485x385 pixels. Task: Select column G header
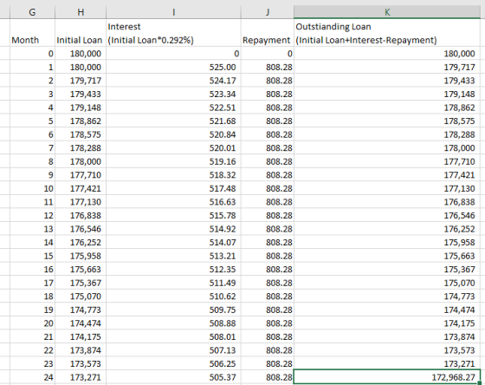(32, 12)
